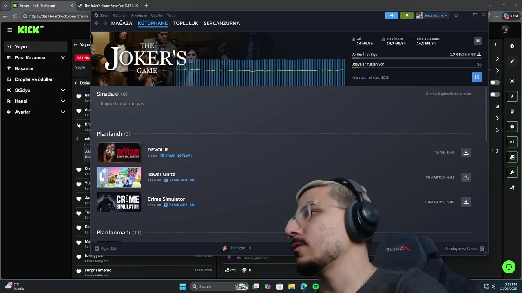Open Oyunlar menu in Steam

click(157, 15)
